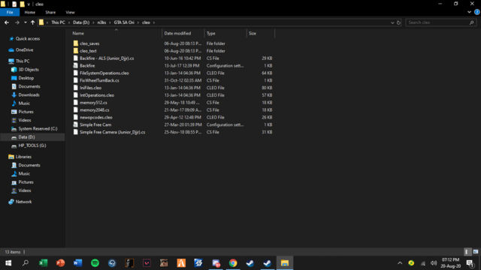Screen dimensions: 481x270
Task: Click the Properties icon in the quick access toolbar
Action: coord(14,4)
